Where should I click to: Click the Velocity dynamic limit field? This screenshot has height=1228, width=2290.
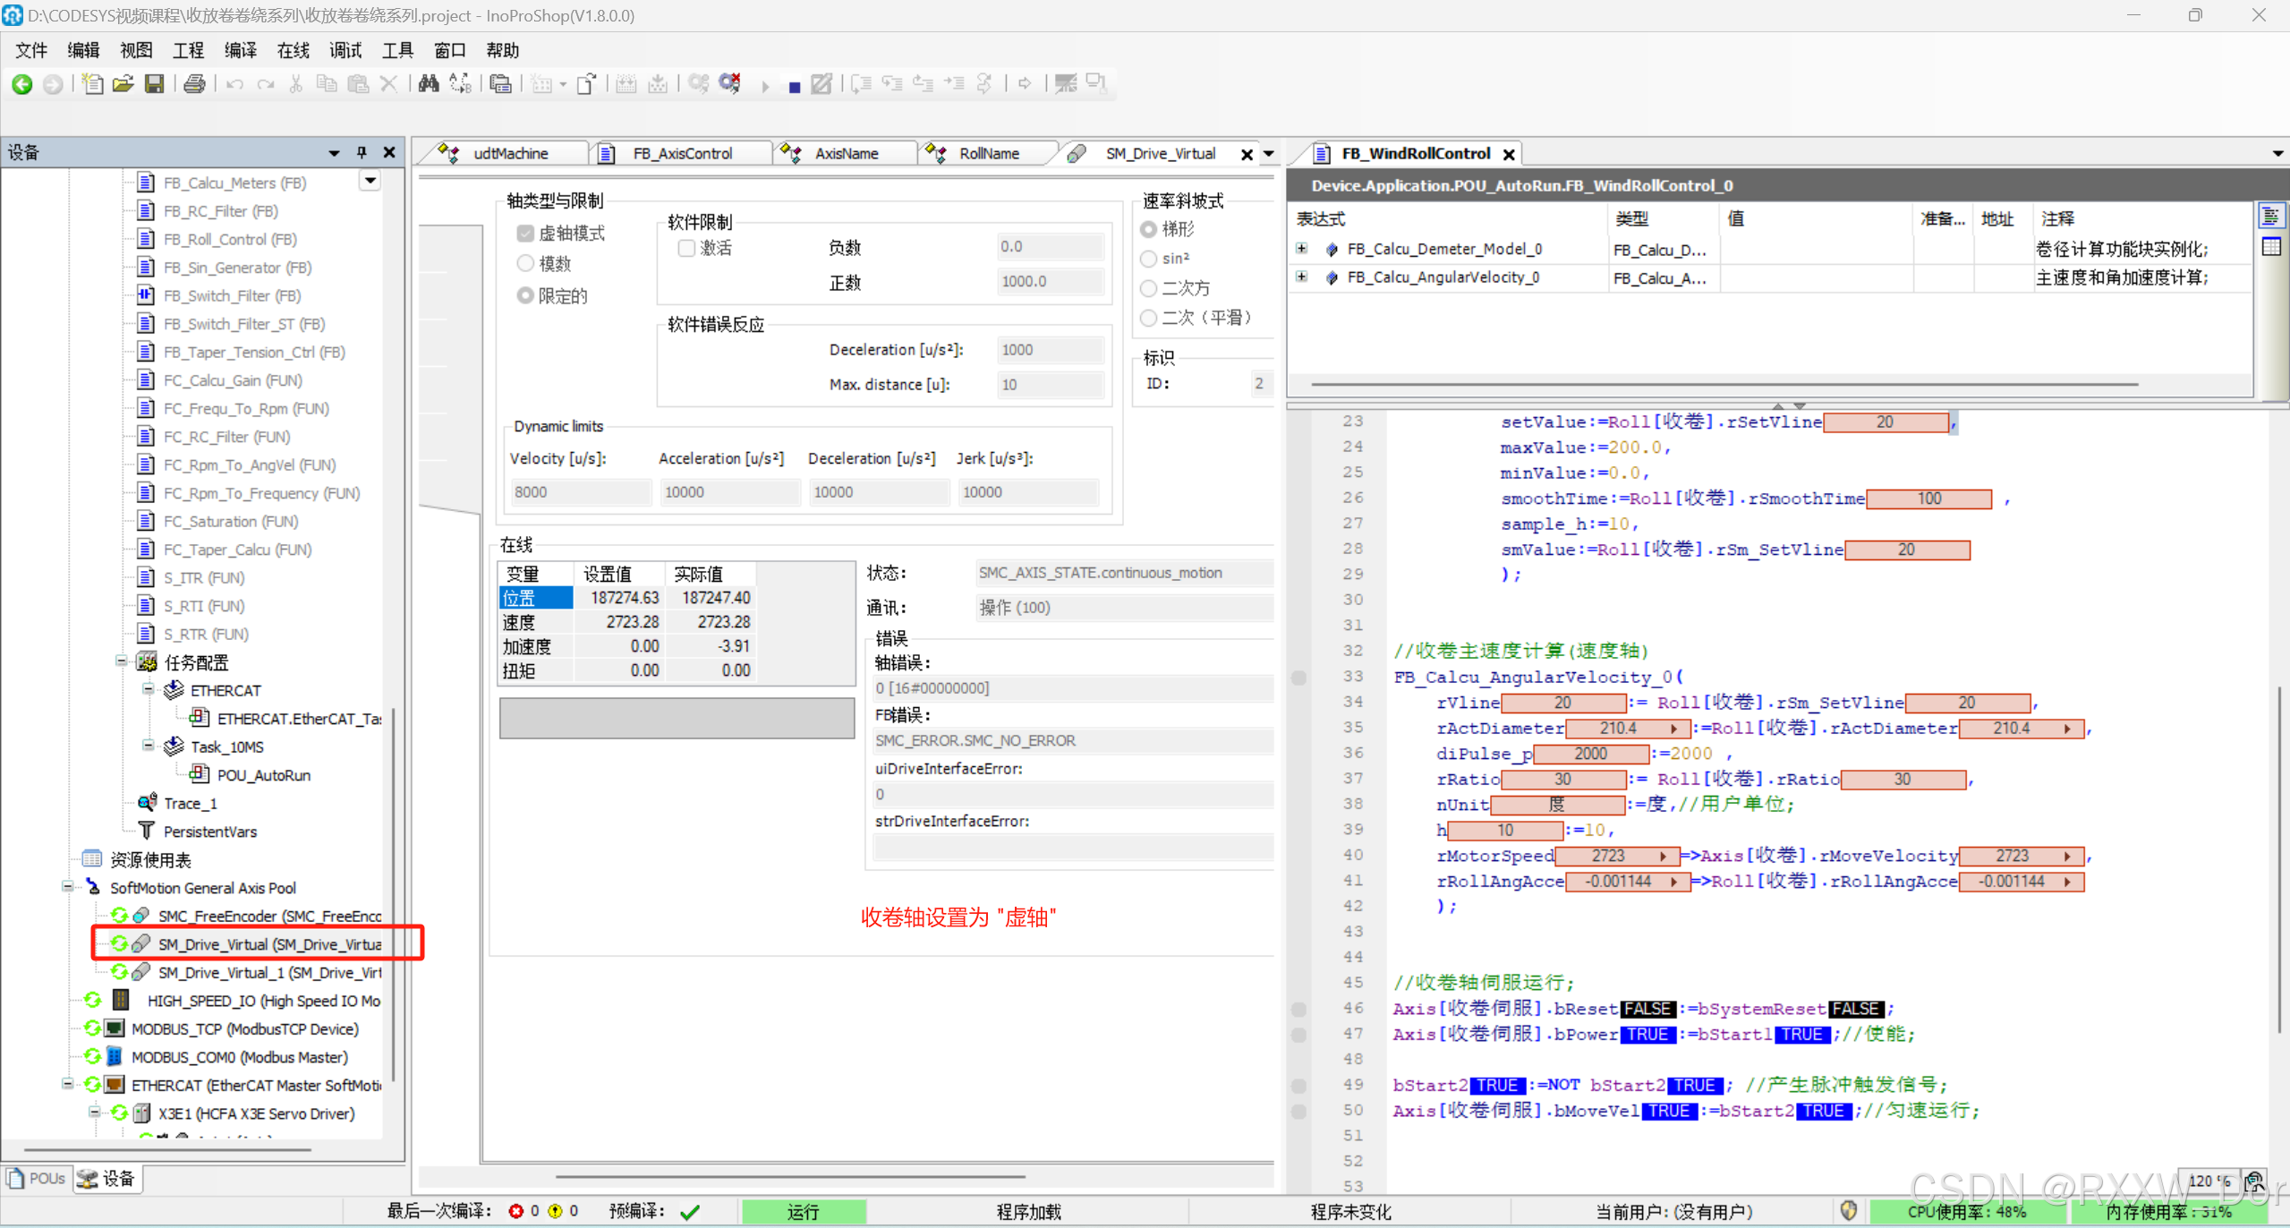pyautogui.click(x=580, y=491)
